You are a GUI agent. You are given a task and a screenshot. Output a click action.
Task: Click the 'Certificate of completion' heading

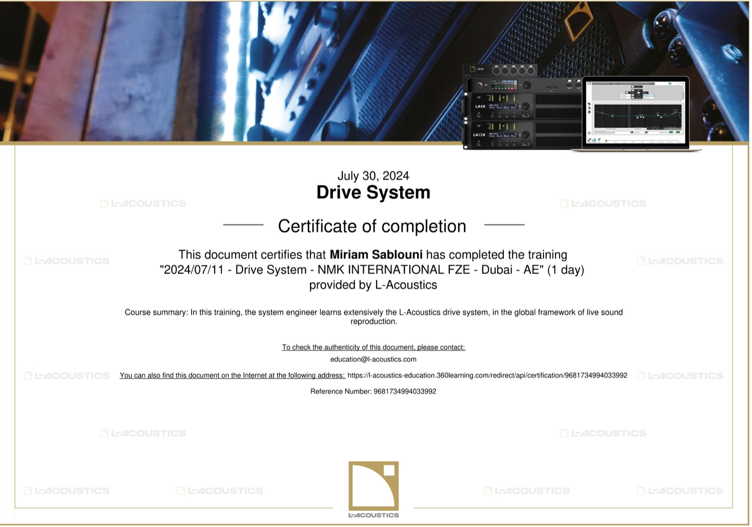(372, 226)
